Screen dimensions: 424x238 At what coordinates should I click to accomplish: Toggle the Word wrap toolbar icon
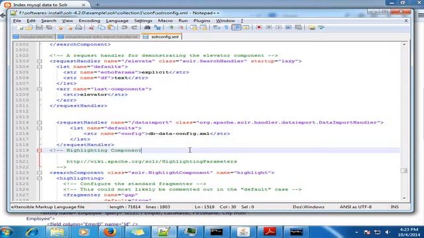[x=217, y=28]
